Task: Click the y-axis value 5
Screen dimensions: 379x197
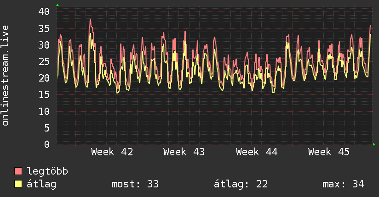Action: pyautogui.click(x=47, y=128)
